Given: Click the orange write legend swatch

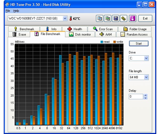Looking at the screenshot, I should pos(114,42).
